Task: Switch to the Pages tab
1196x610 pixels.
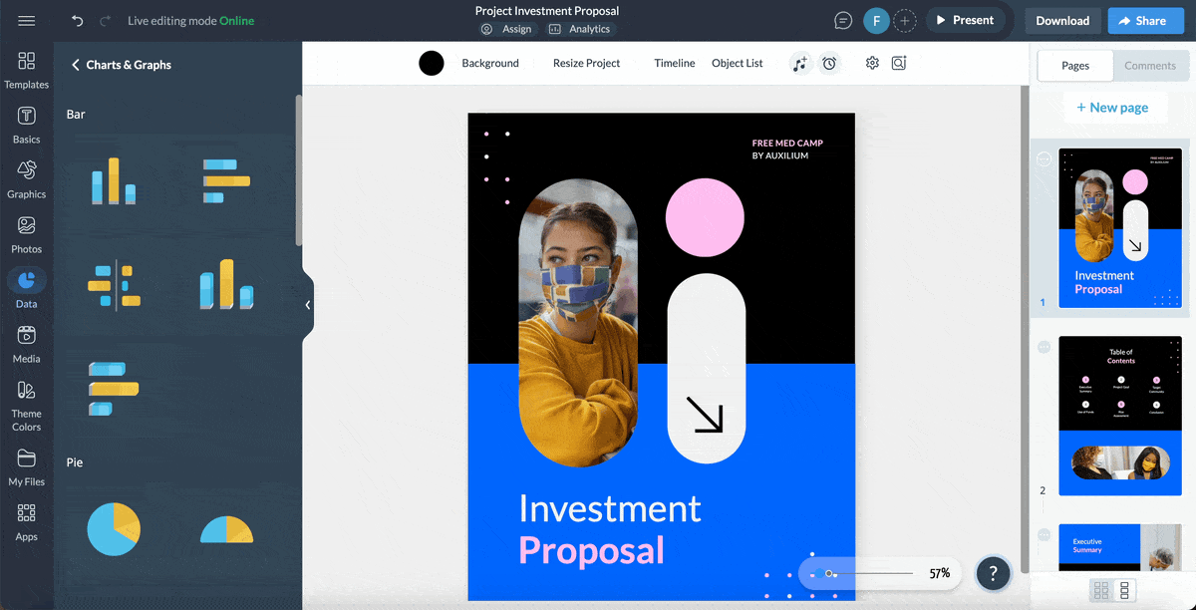Action: 1074,66
